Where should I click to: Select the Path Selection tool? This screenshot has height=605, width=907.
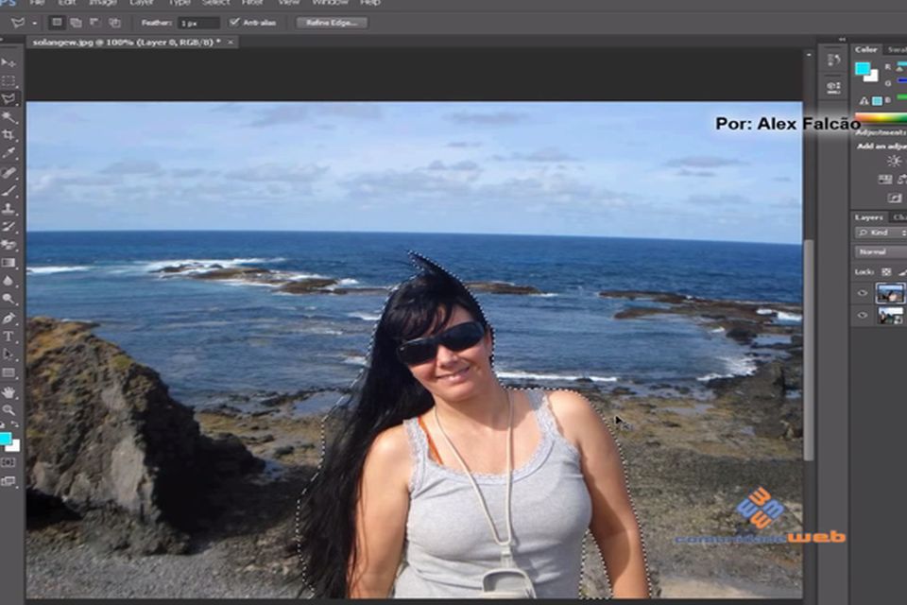[x=9, y=354]
